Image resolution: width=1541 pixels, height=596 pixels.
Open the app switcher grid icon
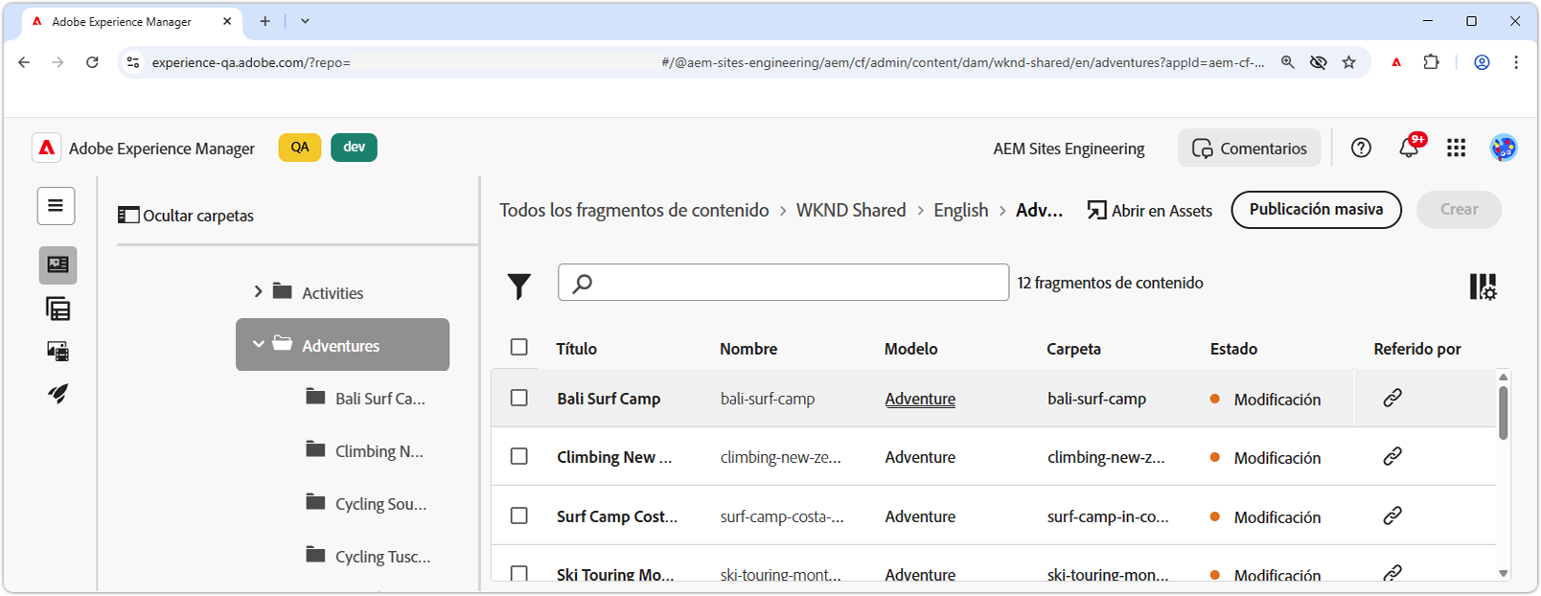tap(1457, 148)
